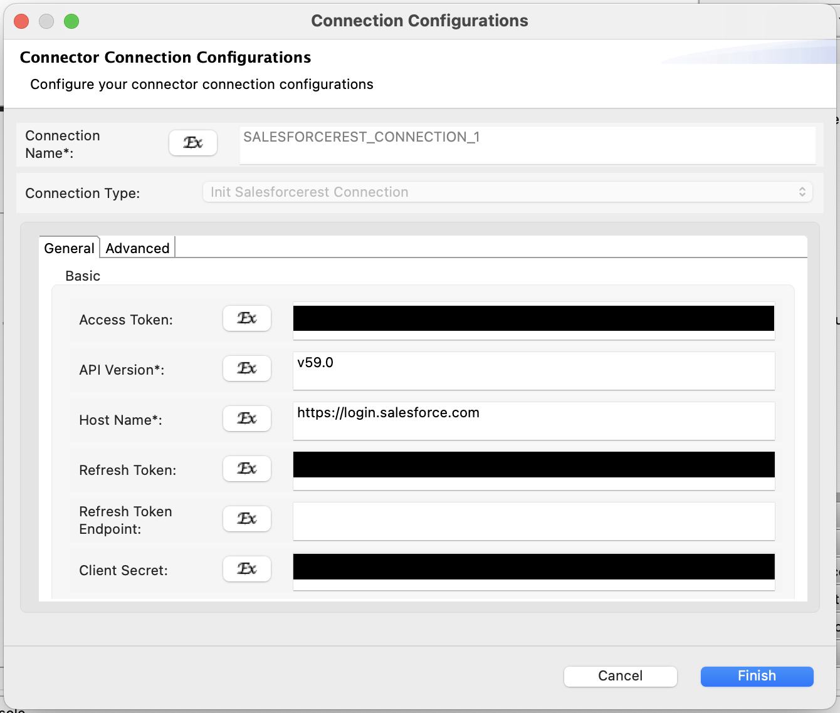This screenshot has height=713, width=840.
Task: Open expression editor for API Version
Action: (x=247, y=368)
